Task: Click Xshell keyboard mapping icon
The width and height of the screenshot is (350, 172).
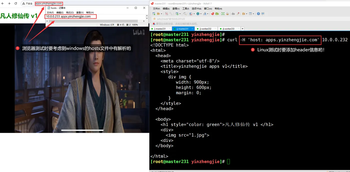Action: [233, 14]
